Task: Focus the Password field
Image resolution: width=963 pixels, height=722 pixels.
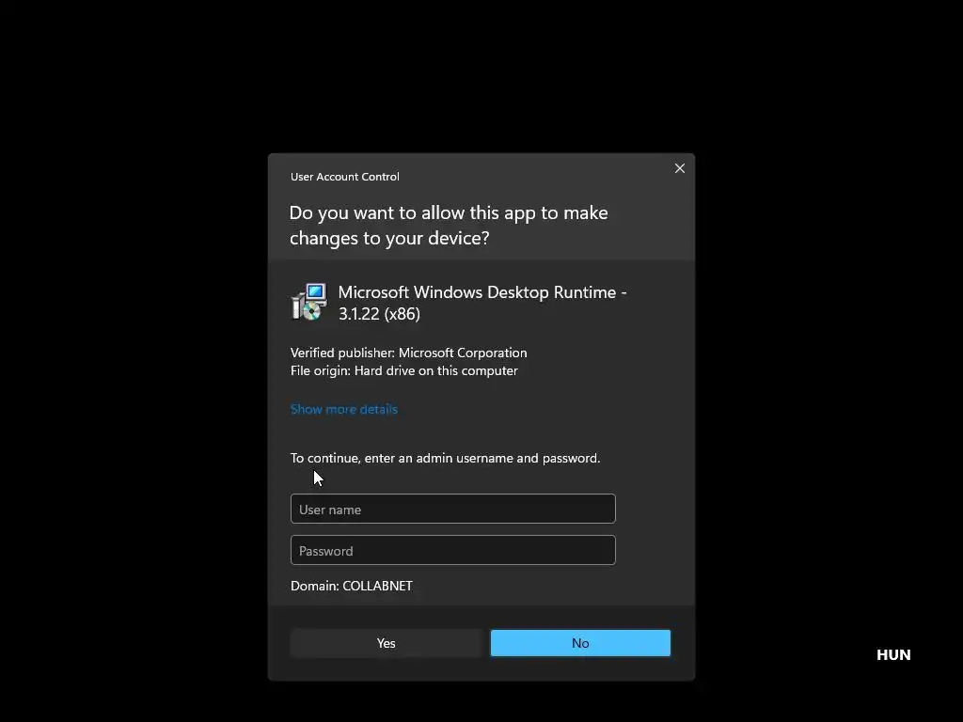Action: click(x=452, y=550)
